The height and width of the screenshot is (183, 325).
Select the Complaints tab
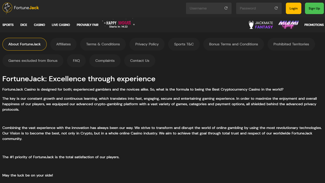tap(105, 61)
